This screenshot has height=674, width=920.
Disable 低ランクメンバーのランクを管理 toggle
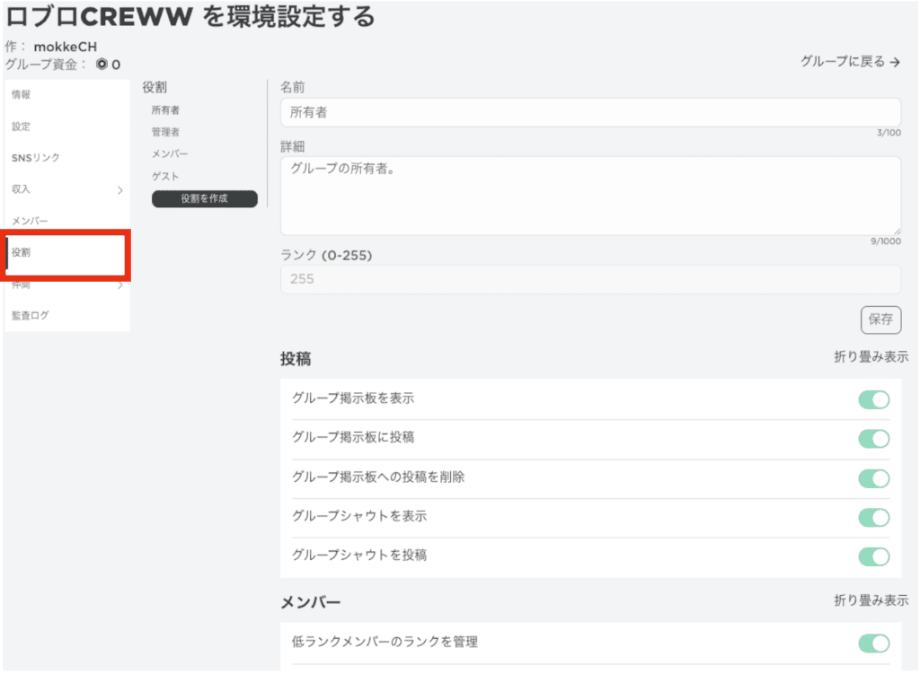[873, 643]
